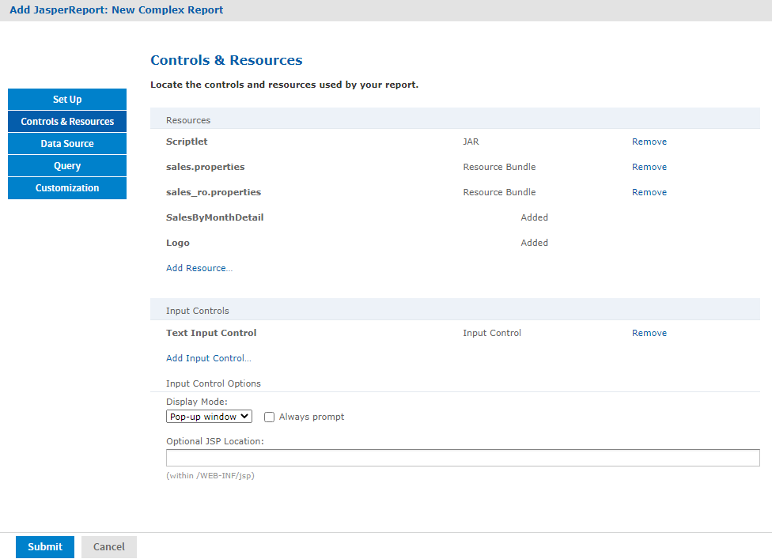Remove the Scriptlet resource
The height and width of the screenshot is (559, 772).
(x=649, y=142)
